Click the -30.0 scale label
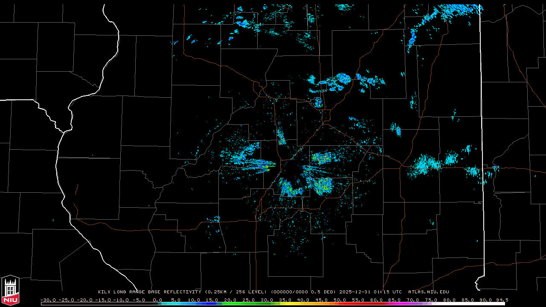The height and width of the screenshot is (307, 546). 48,300
